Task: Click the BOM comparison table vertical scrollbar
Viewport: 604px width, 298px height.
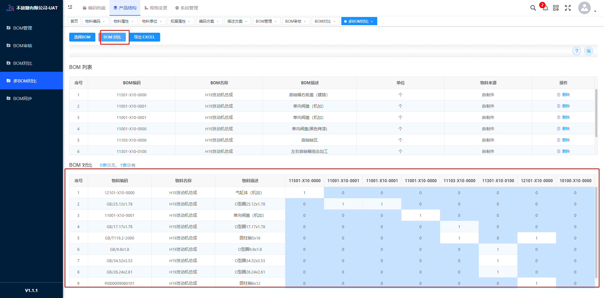Action: click(596, 233)
